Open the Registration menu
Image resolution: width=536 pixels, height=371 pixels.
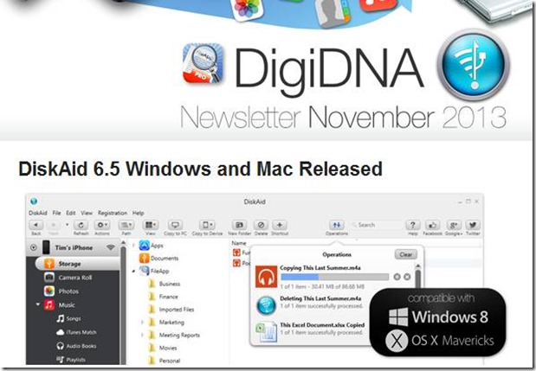(x=113, y=213)
